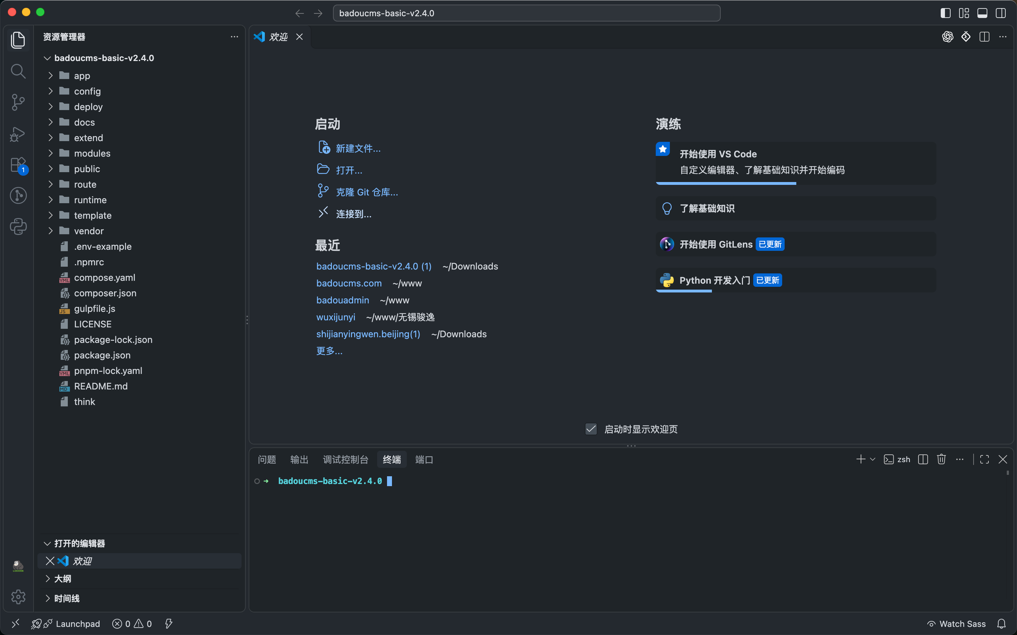The height and width of the screenshot is (635, 1017).
Task: Kill the terminal with trash icon
Action: tap(941, 459)
